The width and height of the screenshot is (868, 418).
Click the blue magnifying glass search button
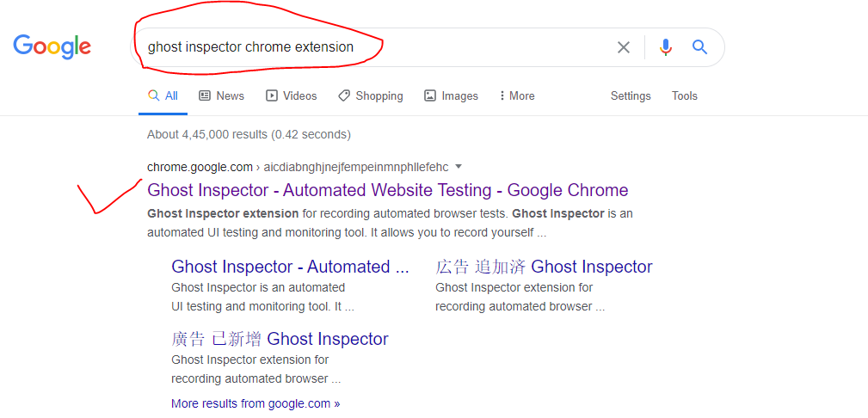tap(699, 47)
